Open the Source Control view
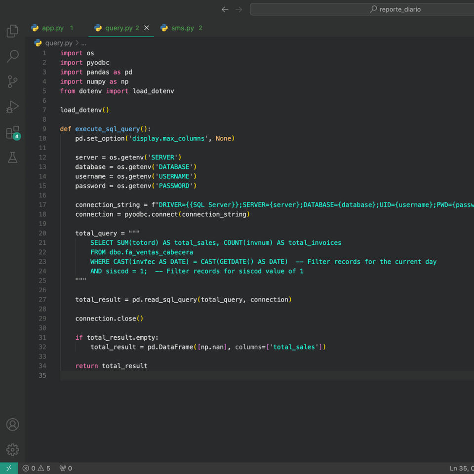 pos(12,82)
